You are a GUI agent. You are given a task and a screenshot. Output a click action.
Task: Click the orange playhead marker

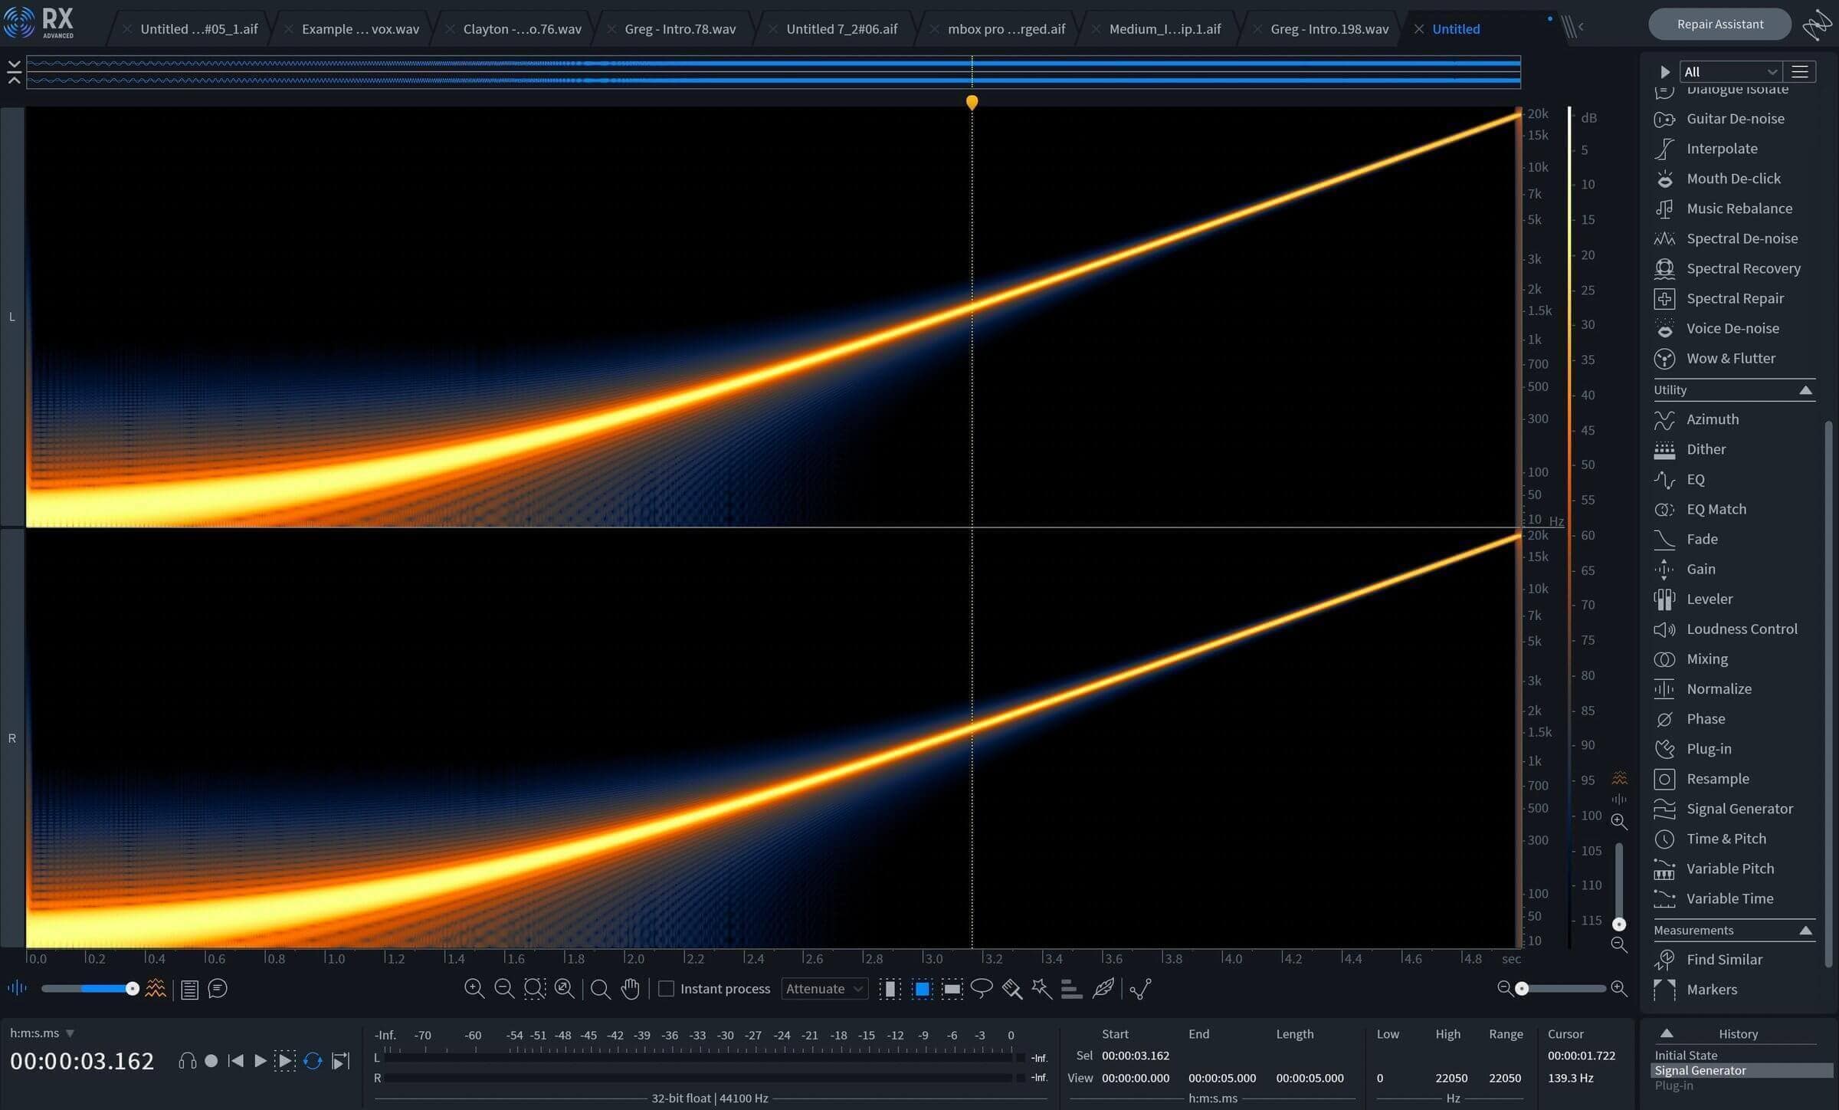(972, 102)
